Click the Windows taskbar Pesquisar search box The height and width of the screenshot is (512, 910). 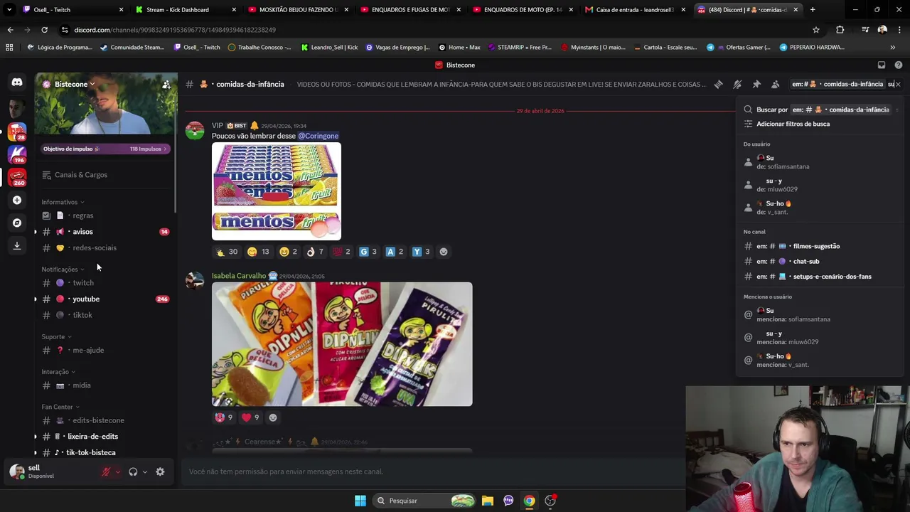click(x=424, y=501)
